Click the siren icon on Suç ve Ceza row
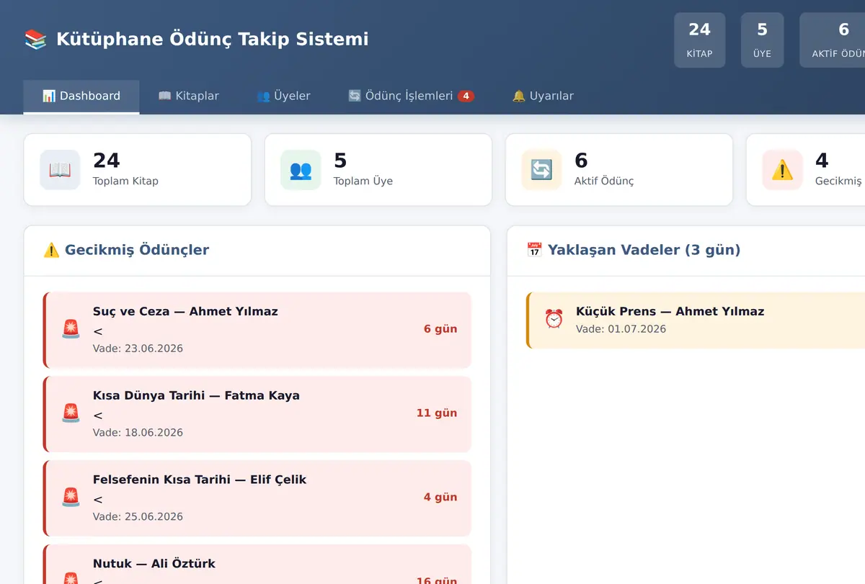 point(71,329)
